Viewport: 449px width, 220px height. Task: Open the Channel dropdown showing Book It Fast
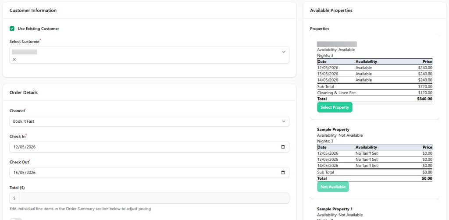coord(149,121)
